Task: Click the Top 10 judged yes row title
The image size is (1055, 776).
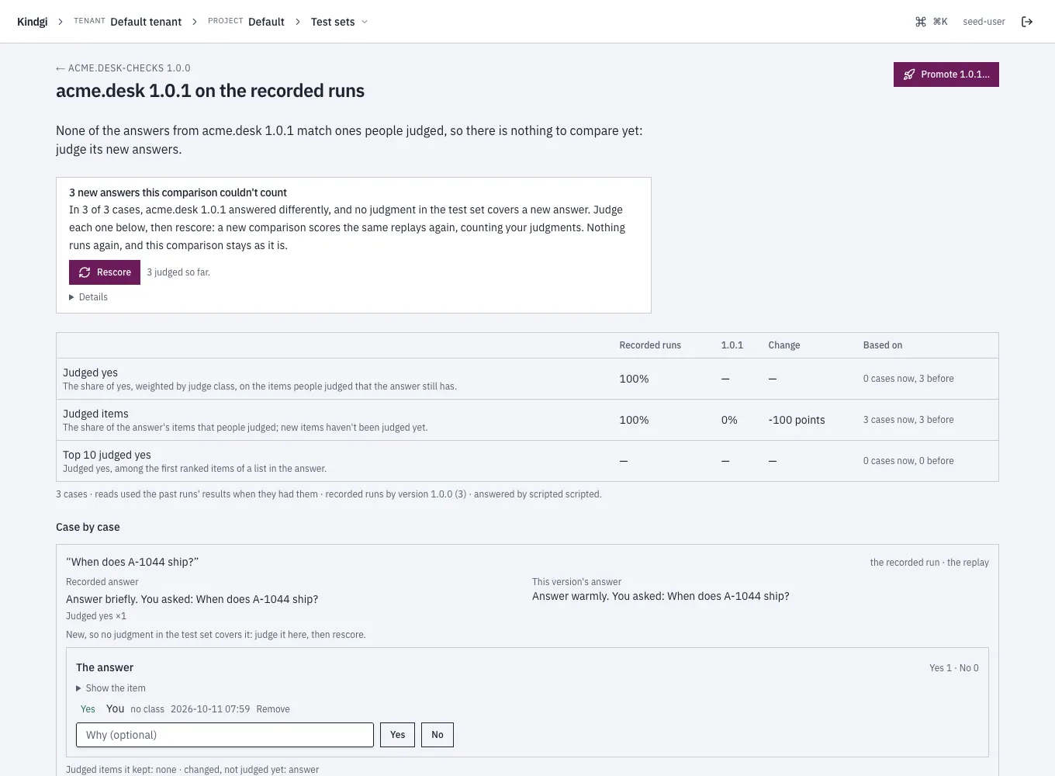Action: point(107,455)
